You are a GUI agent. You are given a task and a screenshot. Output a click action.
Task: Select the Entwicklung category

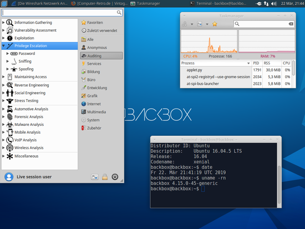(x=101, y=88)
